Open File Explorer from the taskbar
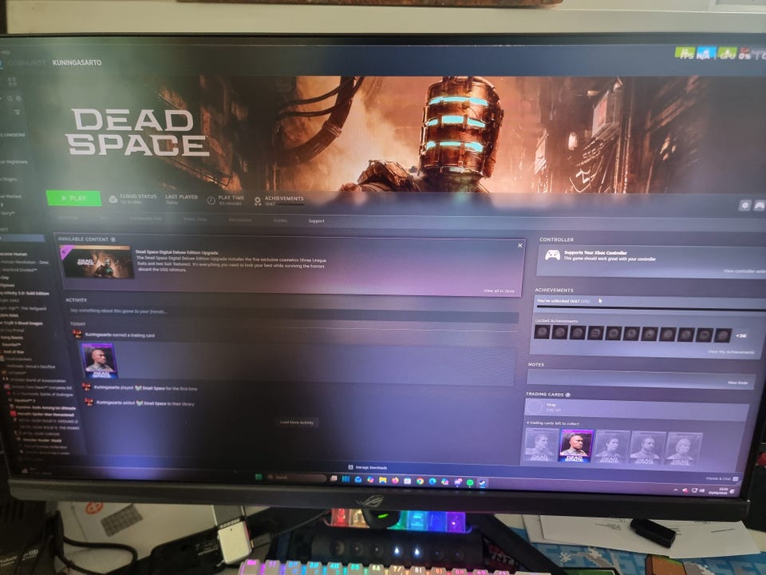 382,480
